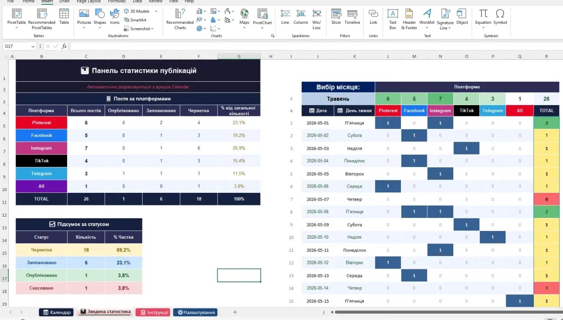
Task: Add a Slicer filter
Action: tap(336, 16)
